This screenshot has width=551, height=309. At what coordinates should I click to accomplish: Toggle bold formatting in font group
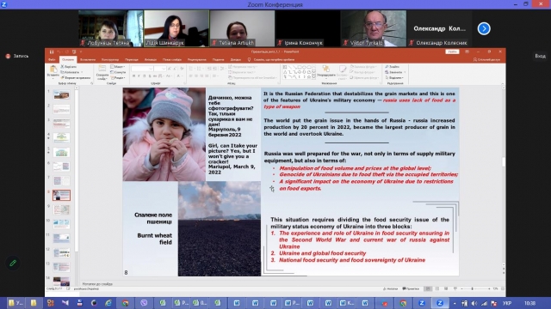tap(133, 76)
